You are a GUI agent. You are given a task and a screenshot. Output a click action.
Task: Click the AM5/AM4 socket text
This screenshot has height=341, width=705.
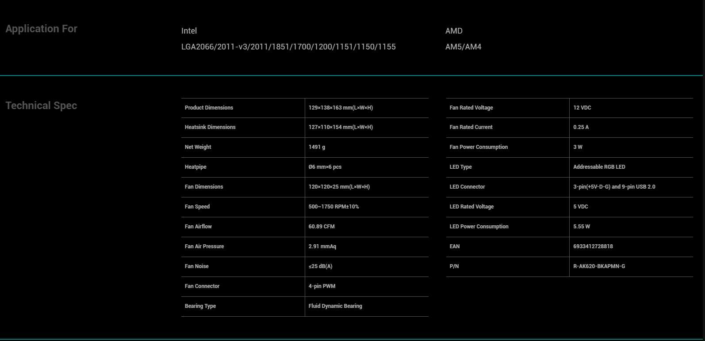[x=463, y=47]
